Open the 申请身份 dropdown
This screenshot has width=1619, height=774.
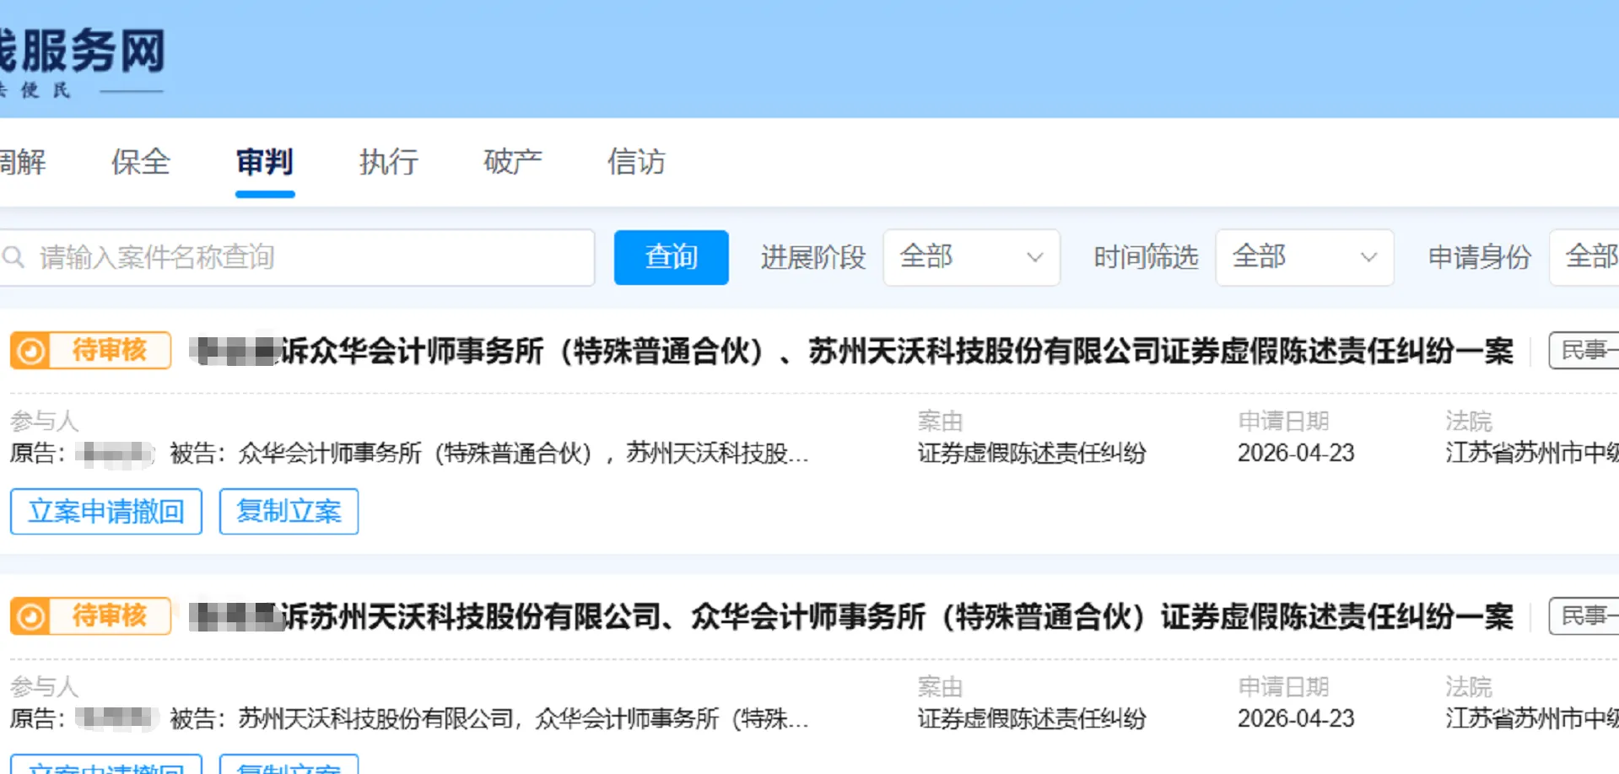pos(1584,257)
